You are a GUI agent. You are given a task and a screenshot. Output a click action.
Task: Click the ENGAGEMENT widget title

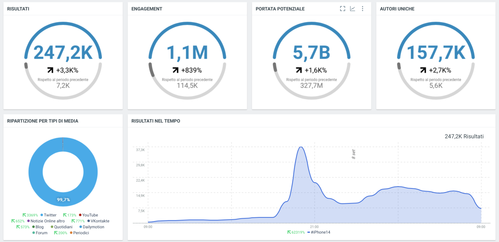tap(147, 9)
